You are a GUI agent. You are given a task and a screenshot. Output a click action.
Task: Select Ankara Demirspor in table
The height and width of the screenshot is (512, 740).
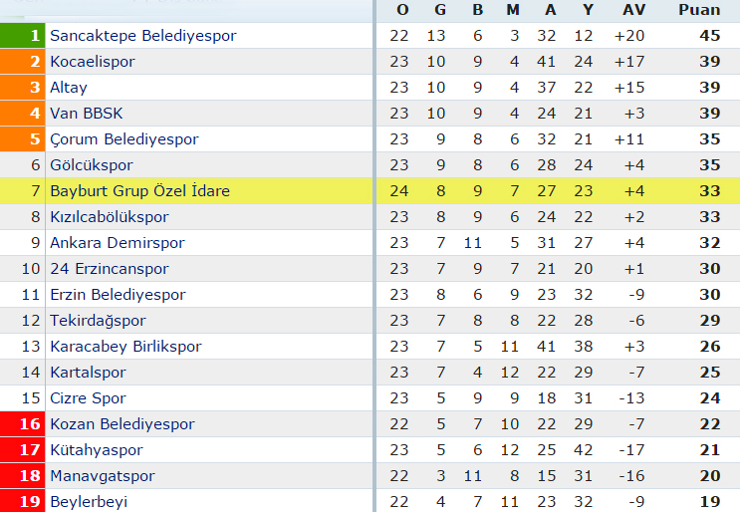pos(118,243)
